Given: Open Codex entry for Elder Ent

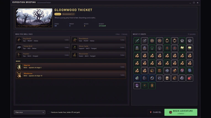Looking at the screenshot, I should pyautogui.click(x=123, y=67).
